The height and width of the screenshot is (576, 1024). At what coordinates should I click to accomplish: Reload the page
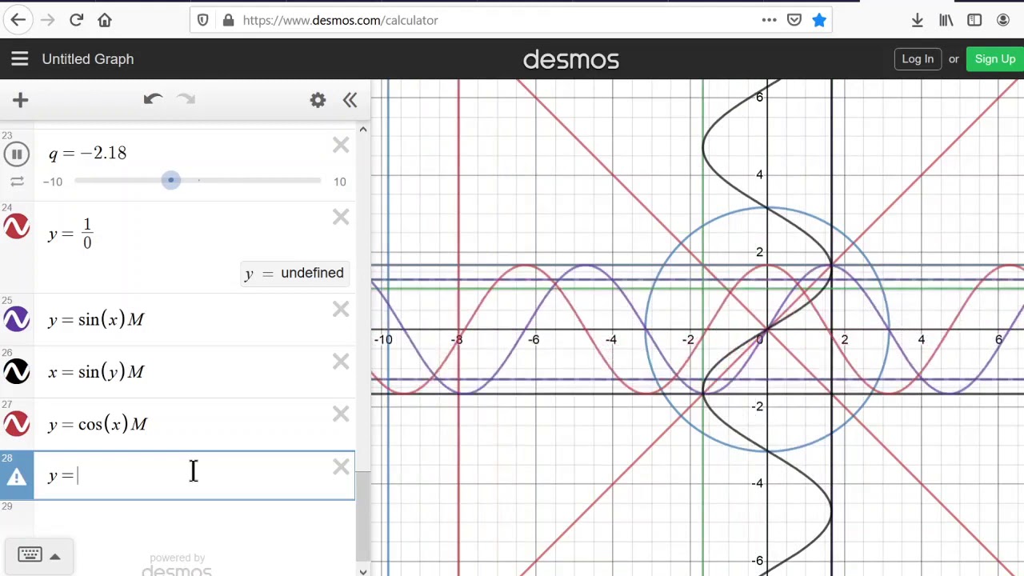click(76, 20)
